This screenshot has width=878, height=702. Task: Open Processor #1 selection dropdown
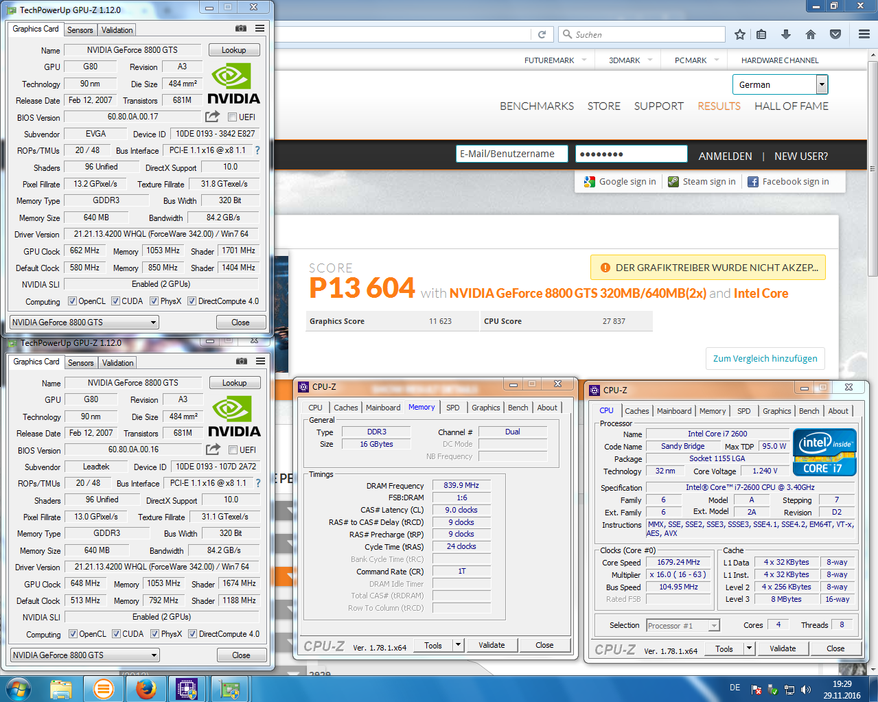pyautogui.click(x=683, y=626)
